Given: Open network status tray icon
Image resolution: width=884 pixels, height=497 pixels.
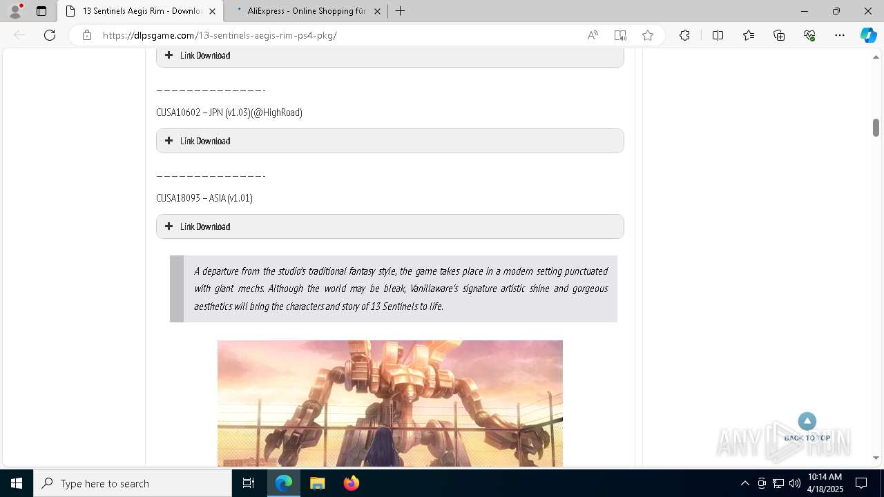Looking at the screenshot, I should coord(778,483).
